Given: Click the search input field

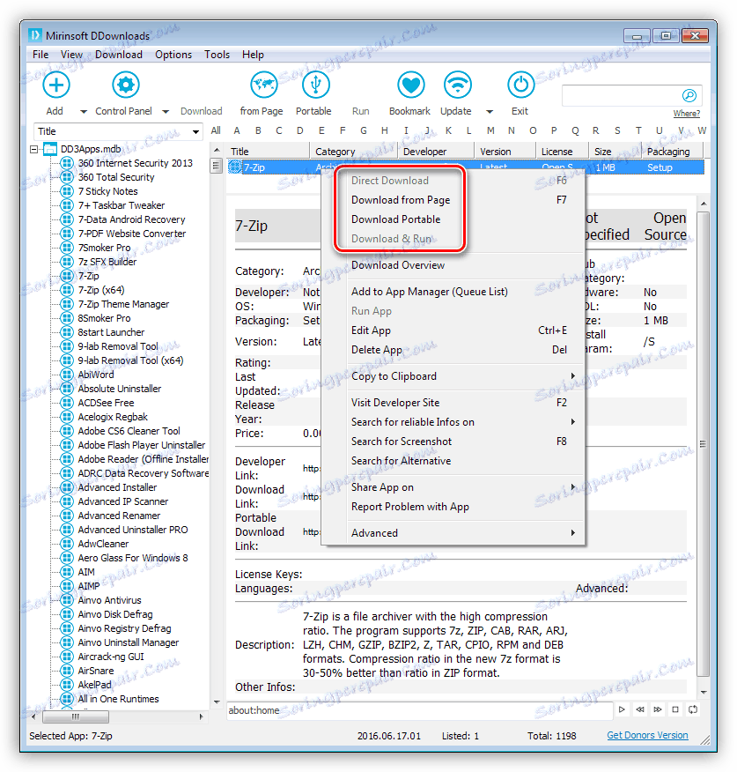Looking at the screenshot, I should coord(621,95).
